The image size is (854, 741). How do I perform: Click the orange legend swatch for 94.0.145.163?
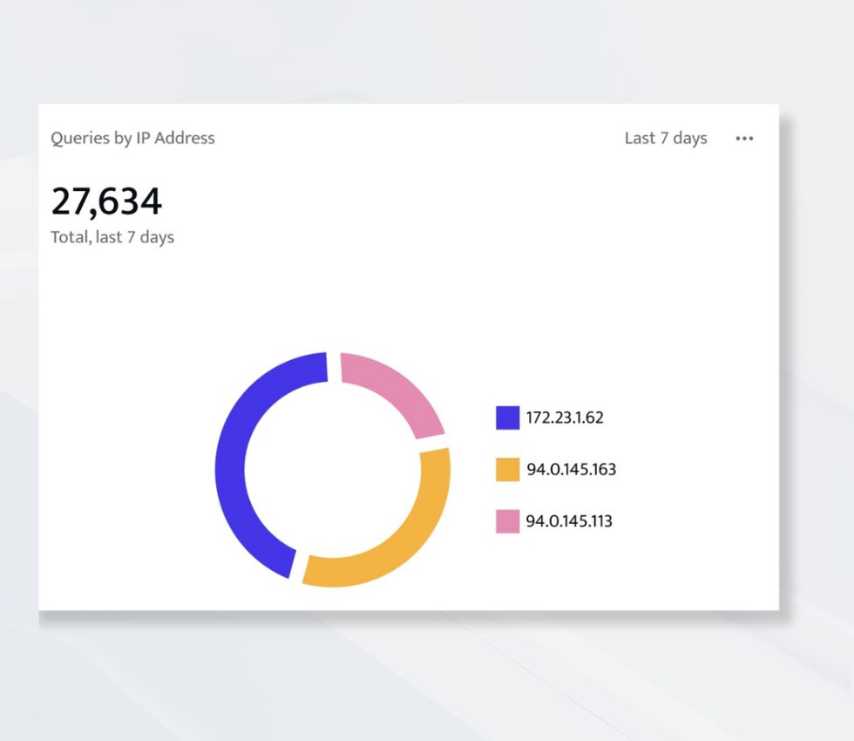pyautogui.click(x=507, y=470)
